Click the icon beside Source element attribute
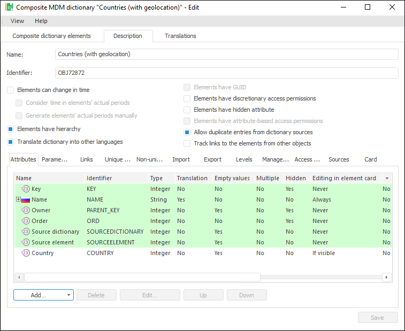The height and width of the screenshot is (331, 405). click(x=25, y=242)
